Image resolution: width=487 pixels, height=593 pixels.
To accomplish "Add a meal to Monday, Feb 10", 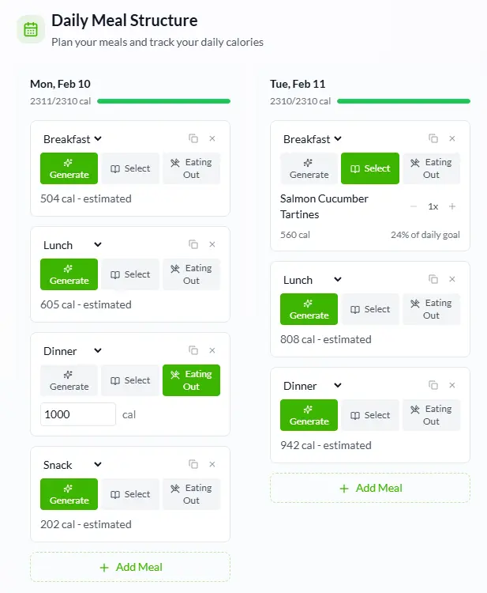I will pos(130,567).
